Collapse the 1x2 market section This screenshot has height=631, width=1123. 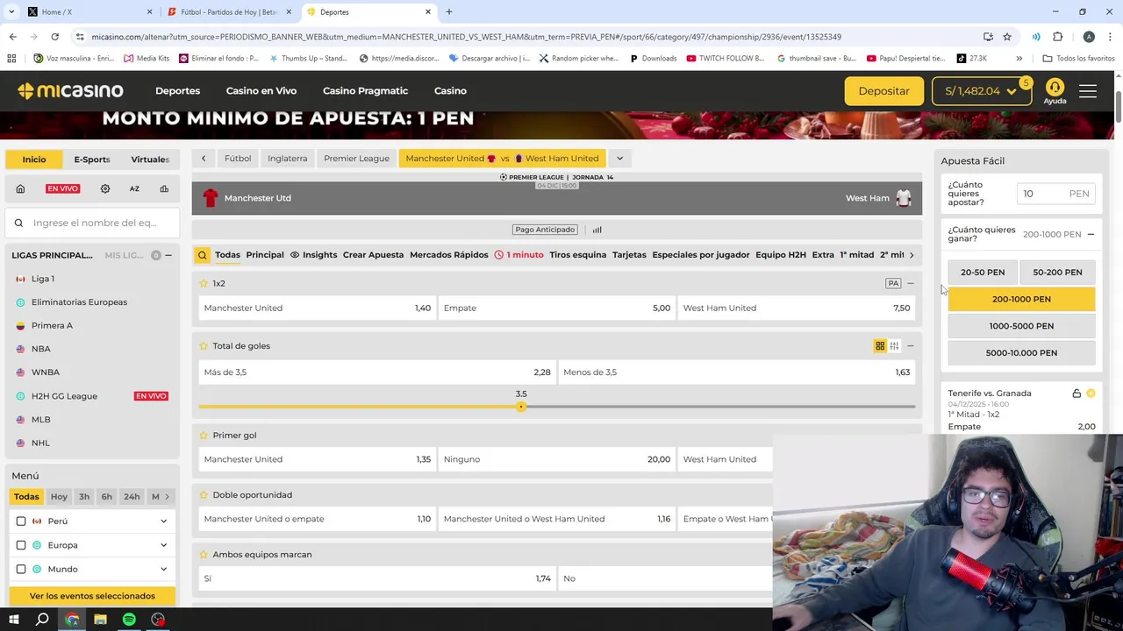(x=911, y=284)
